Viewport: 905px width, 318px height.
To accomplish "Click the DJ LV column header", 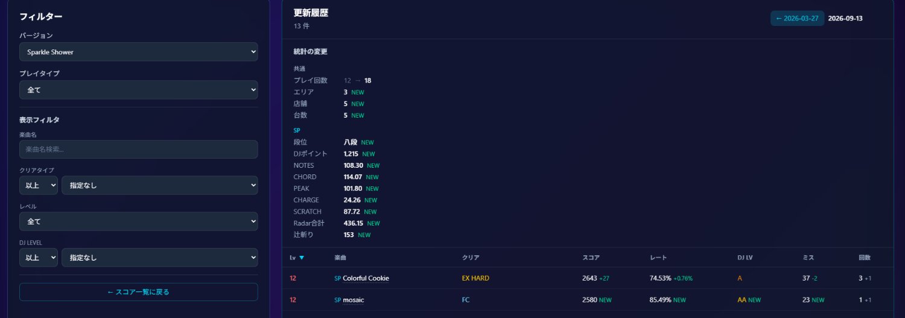I will coord(745,258).
